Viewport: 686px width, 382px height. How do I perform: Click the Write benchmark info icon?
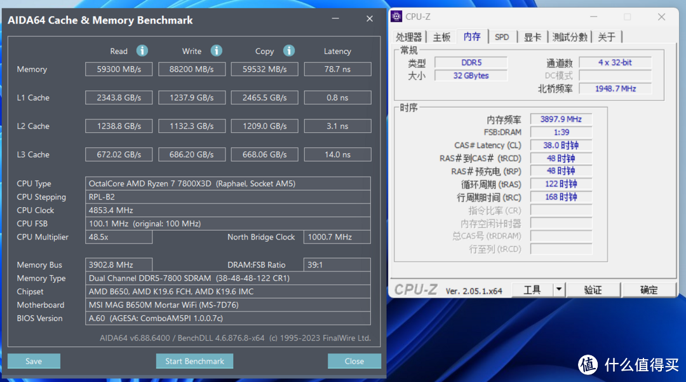216,51
